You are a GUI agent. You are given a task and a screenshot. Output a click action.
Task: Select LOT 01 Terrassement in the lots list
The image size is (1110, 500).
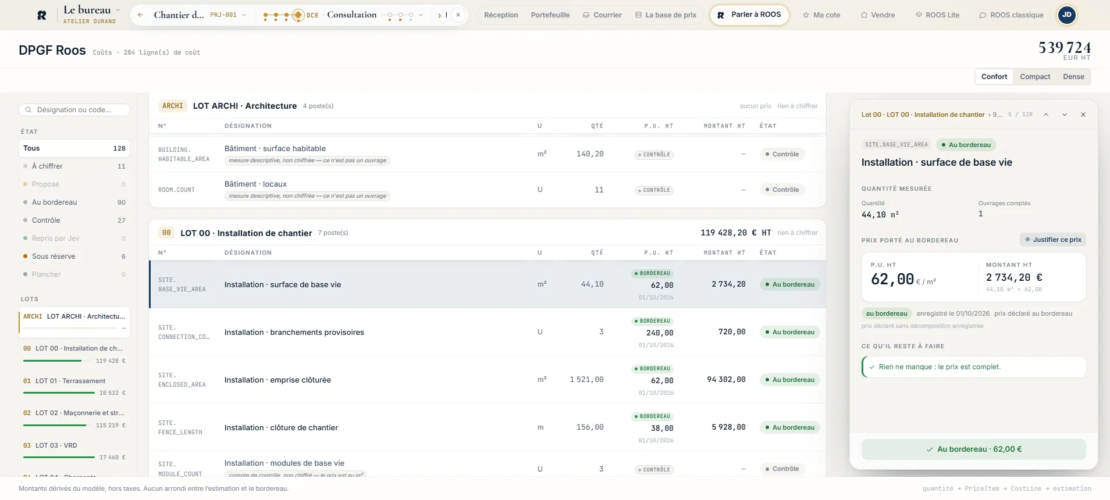(x=74, y=387)
